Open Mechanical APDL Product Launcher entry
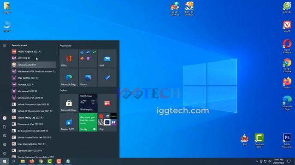Screen dimensions: 295x165 (34, 71)
